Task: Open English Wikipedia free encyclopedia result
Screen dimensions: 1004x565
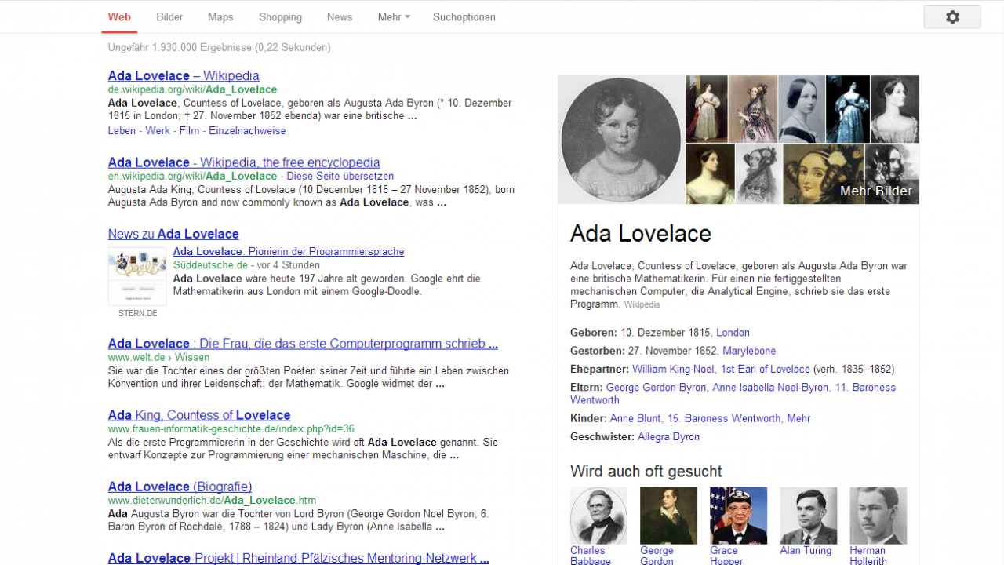Action: tap(244, 162)
